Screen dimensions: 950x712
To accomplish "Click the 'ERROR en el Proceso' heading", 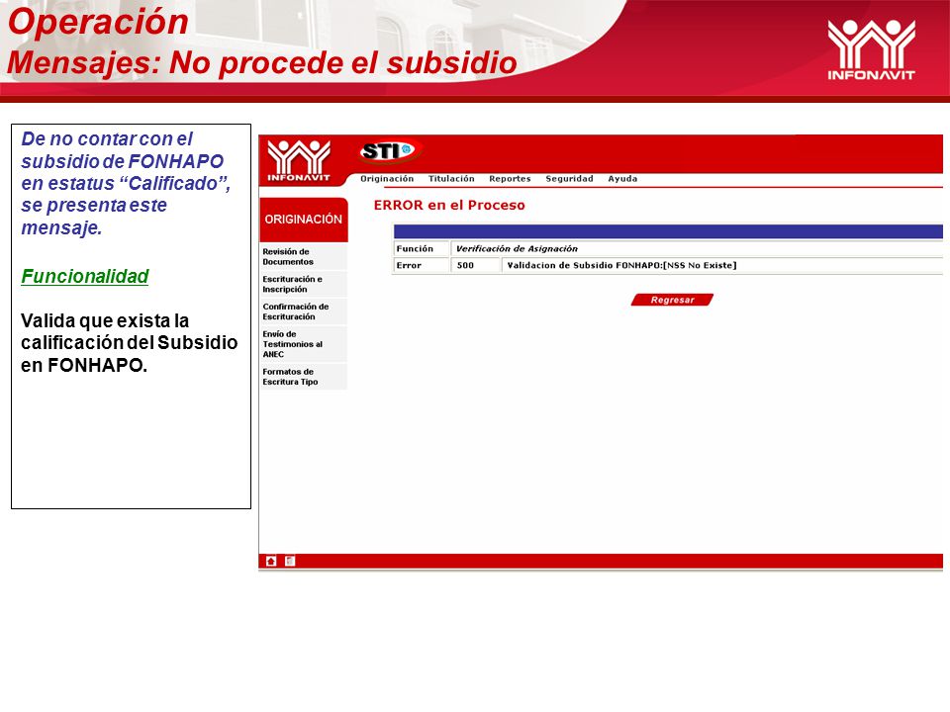I will click(x=449, y=206).
